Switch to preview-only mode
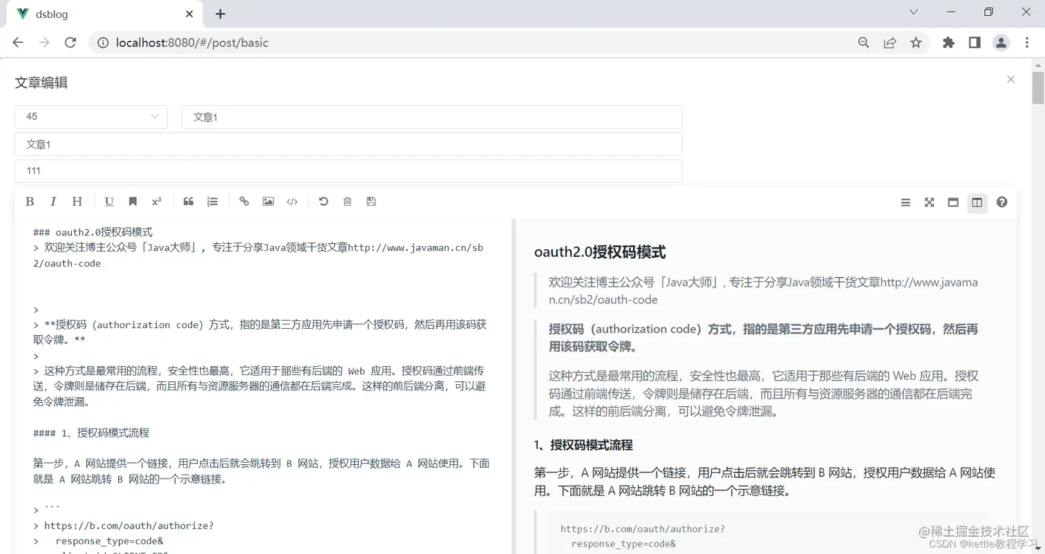 (x=953, y=202)
